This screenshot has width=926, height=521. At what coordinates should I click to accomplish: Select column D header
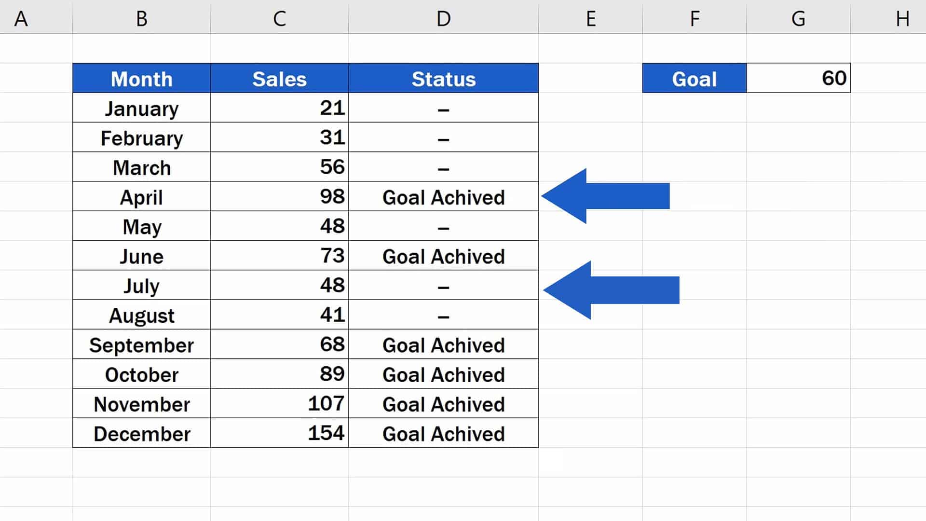[443, 18]
